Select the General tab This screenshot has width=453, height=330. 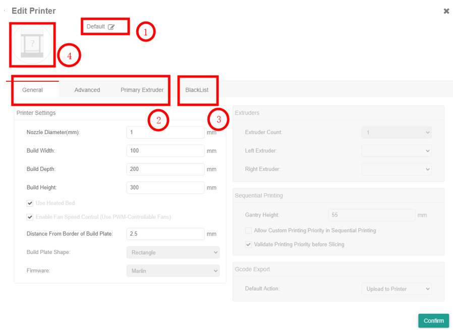(x=33, y=90)
